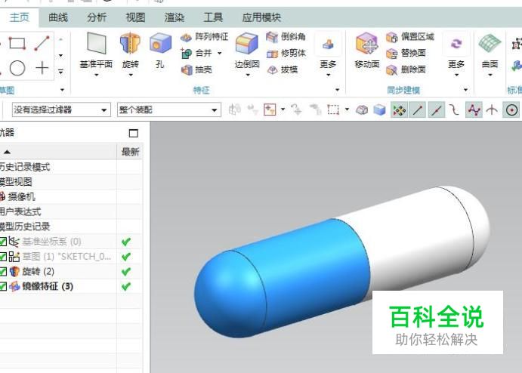Open the 没有选择过滤器 filter dropdown
The width and height of the screenshot is (522, 373).
pyautogui.click(x=61, y=109)
